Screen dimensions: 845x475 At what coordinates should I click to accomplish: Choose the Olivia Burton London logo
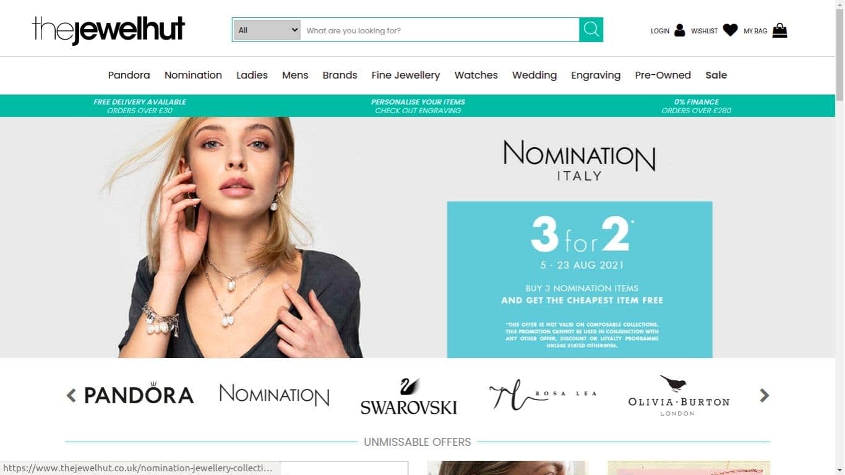679,395
